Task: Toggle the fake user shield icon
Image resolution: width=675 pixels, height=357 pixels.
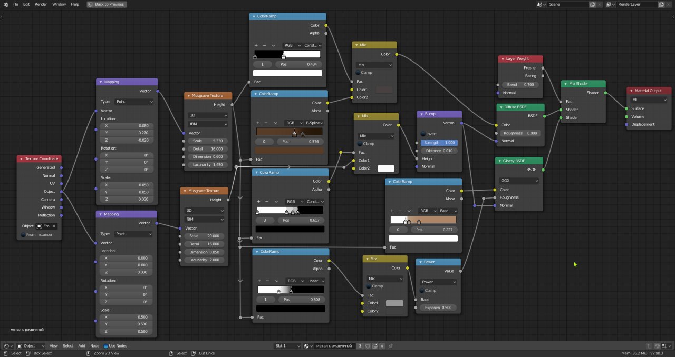Action: (x=368, y=346)
